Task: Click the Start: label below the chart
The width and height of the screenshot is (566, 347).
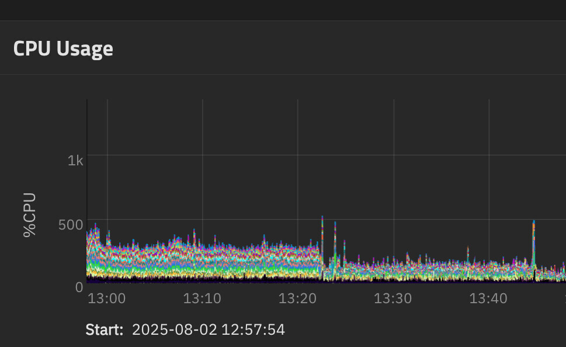Action: (x=104, y=329)
